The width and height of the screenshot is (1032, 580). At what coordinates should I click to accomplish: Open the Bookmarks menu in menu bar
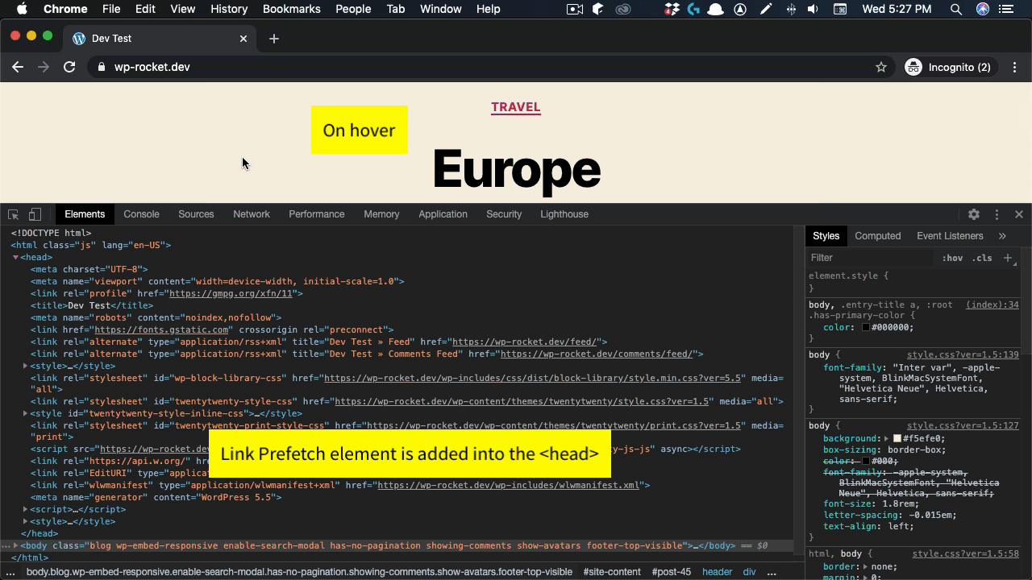(x=292, y=9)
